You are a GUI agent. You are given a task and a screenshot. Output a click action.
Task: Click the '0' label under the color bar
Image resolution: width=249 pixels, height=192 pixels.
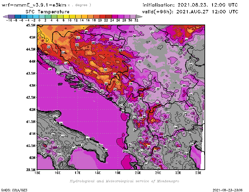point(39,20)
